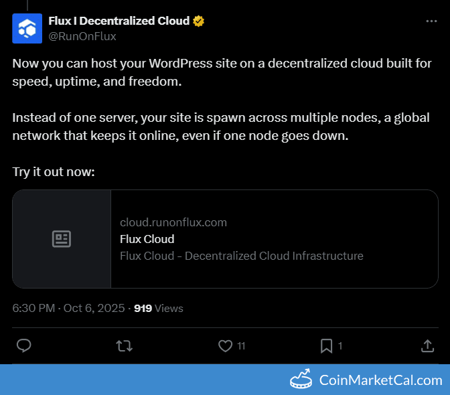Click the bookmark count number 1

tap(340, 346)
